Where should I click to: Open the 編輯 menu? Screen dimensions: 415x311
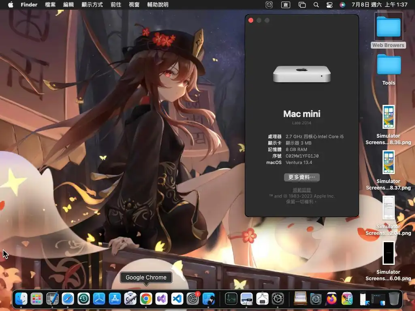pos(68,5)
